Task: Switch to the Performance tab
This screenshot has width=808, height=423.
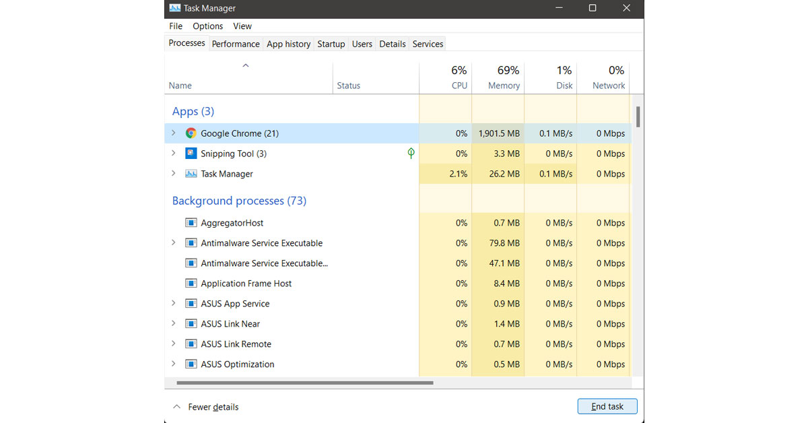Action: point(236,44)
